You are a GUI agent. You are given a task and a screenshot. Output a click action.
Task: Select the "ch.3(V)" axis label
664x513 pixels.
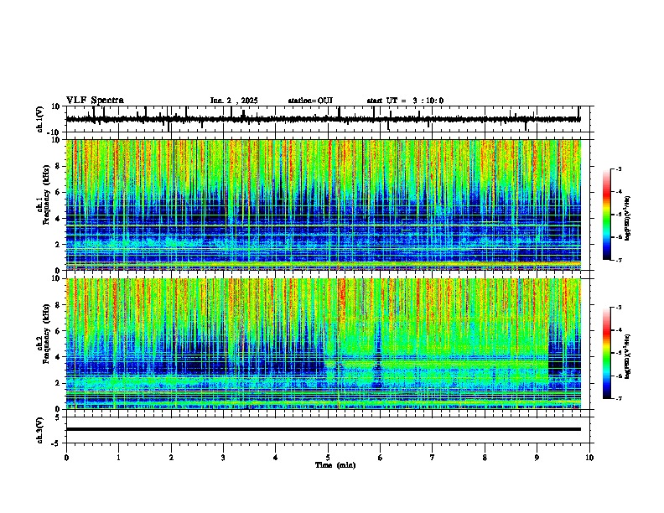click(x=40, y=431)
